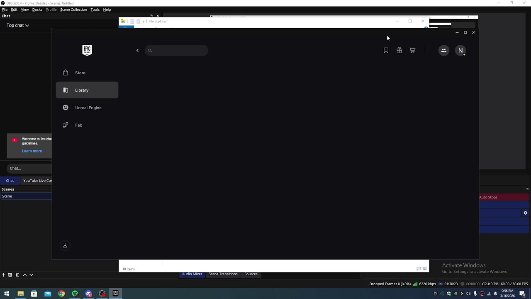This screenshot has height=299, width=531.
Task: Open the Store page in Epic sidebar
Action: pos(87,73)
